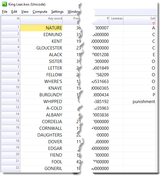Select the BURGUNDY key word cell
This screenshot has height=177, width=162.
(41, 95)
